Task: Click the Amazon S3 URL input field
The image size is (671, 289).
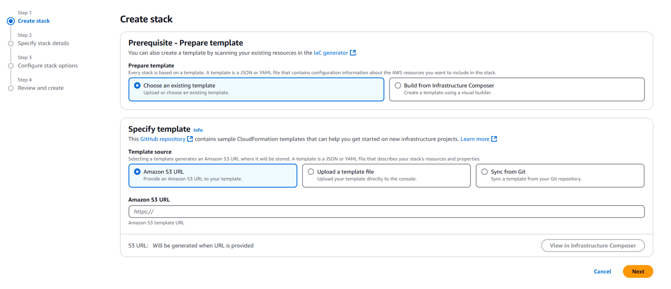Action: [386, 212]
